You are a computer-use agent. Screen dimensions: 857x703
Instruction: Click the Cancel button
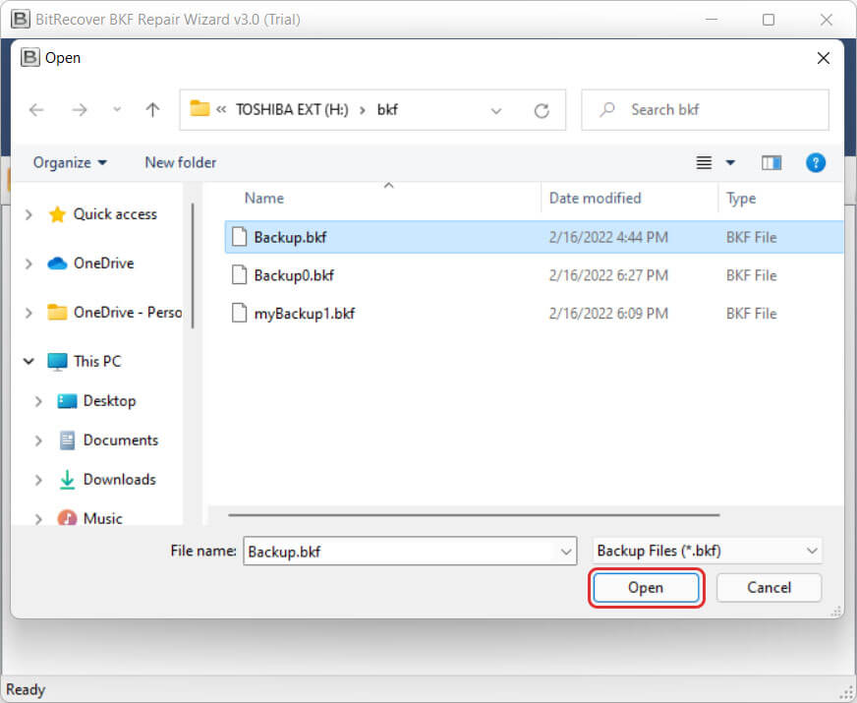click(769, 588)
